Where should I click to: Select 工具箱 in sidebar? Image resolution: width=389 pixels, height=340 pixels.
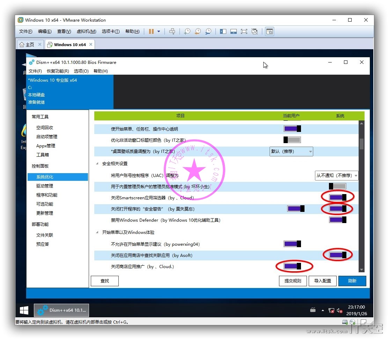coord(42,155)
